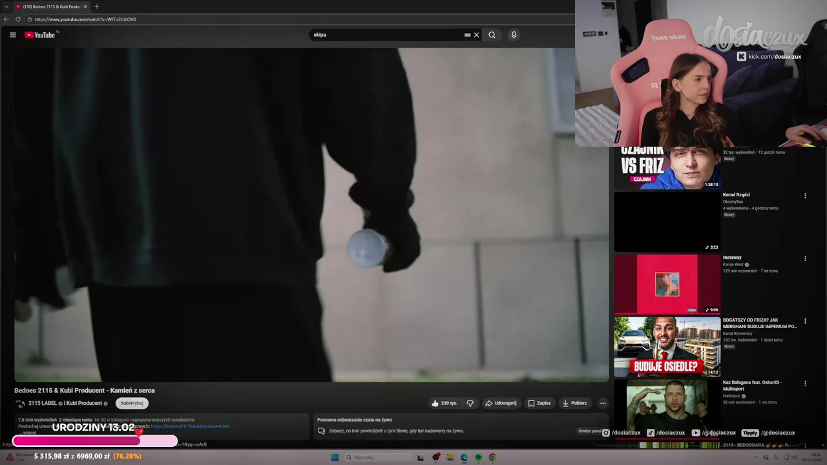Click the 'Runaway' video title
This screenshot has height=465, width=827.
[732, 258]
